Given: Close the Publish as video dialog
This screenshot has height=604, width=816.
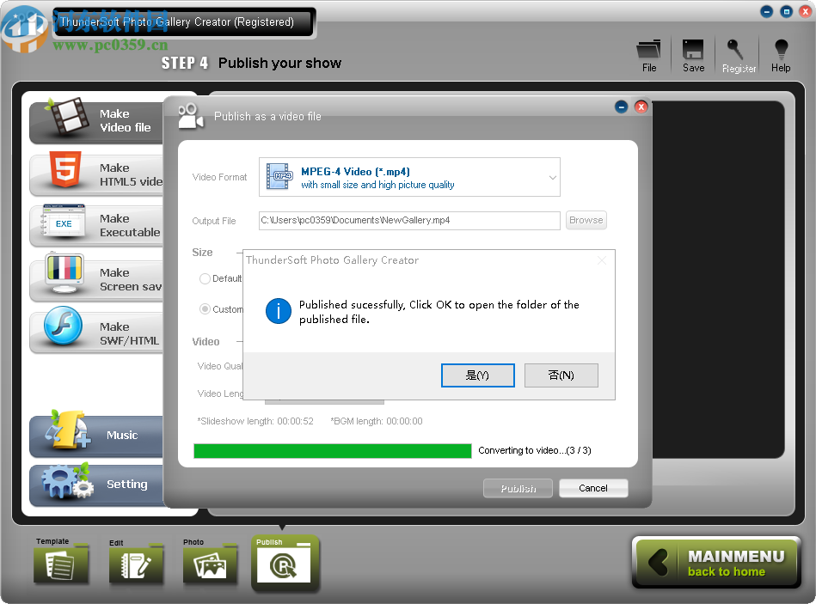Looking at the screenshot, I should [x=641, y=107].
